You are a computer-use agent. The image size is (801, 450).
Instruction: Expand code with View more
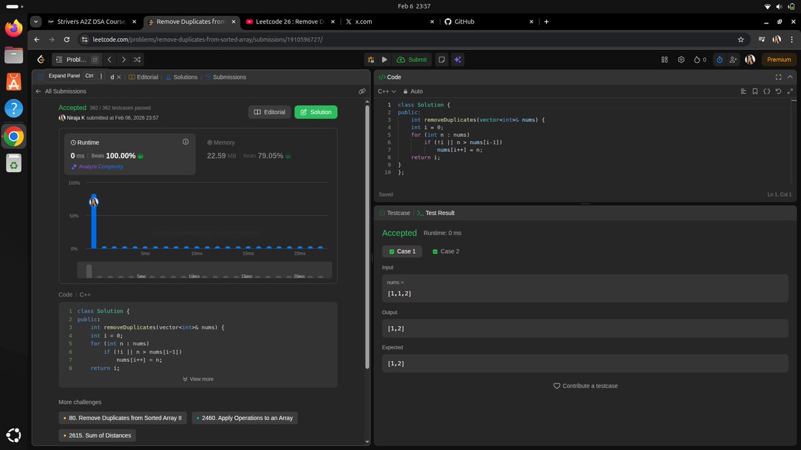(198, 379)
